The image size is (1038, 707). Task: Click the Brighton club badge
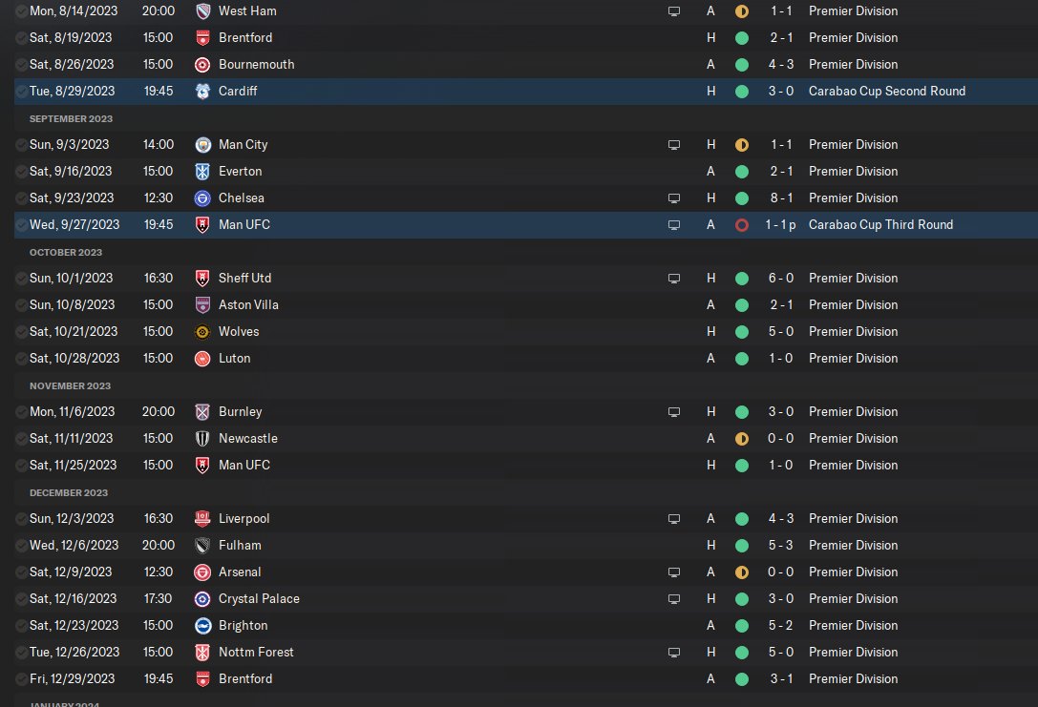[202, 626]
